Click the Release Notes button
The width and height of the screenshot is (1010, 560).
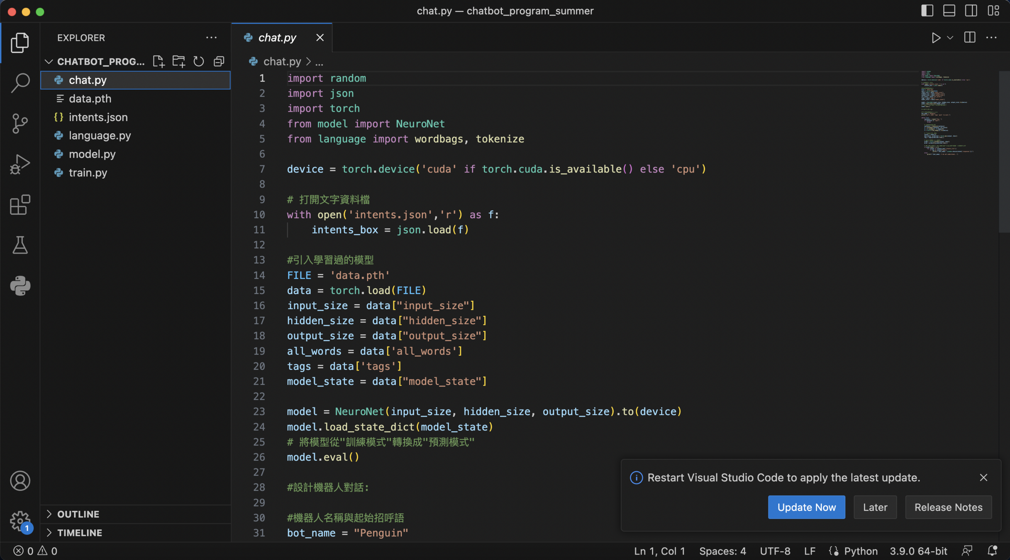[x=948, y=507]
